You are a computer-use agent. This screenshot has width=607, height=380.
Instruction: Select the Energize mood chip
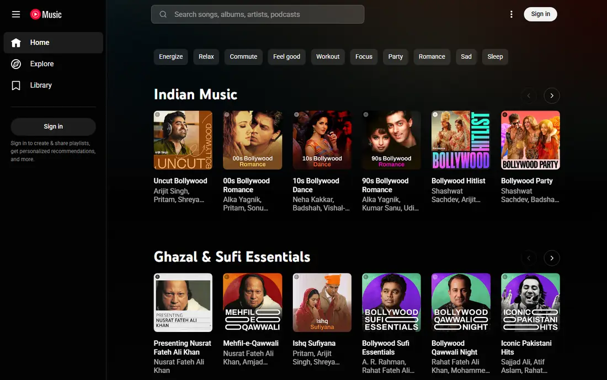[x=171, y=56]
